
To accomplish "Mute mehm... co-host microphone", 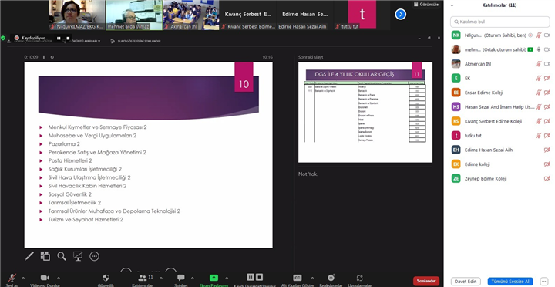I will (x=538, y=49).
